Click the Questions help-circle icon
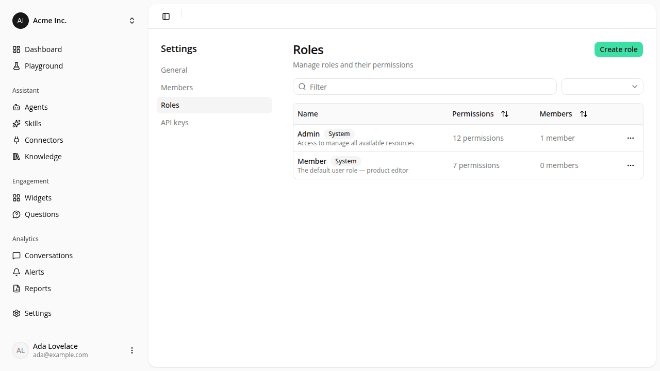The height and width of the screenshot is (371, 660). [x=16, y=214]
